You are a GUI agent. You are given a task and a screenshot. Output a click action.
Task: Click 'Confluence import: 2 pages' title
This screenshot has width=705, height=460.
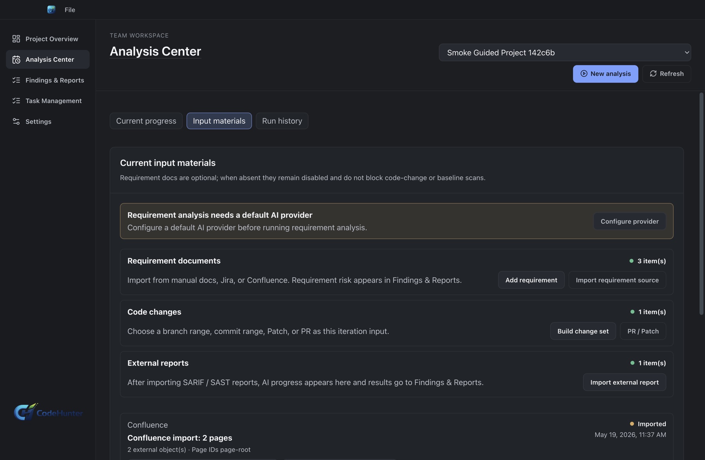(180, 438)
